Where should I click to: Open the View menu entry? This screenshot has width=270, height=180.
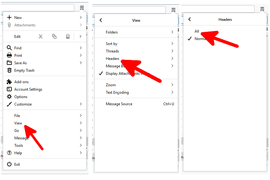click(x=18, y=123)
